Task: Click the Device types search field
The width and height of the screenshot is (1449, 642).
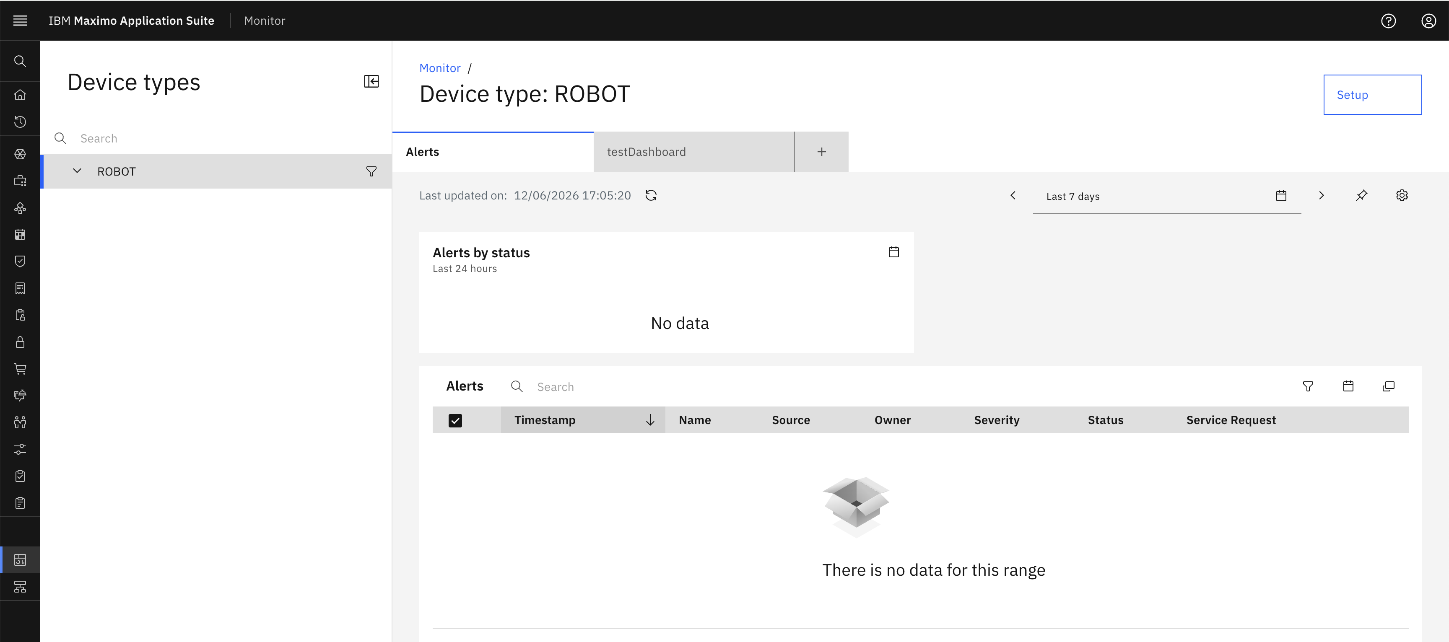Action: pyautogui.click(x=217, y=138)
